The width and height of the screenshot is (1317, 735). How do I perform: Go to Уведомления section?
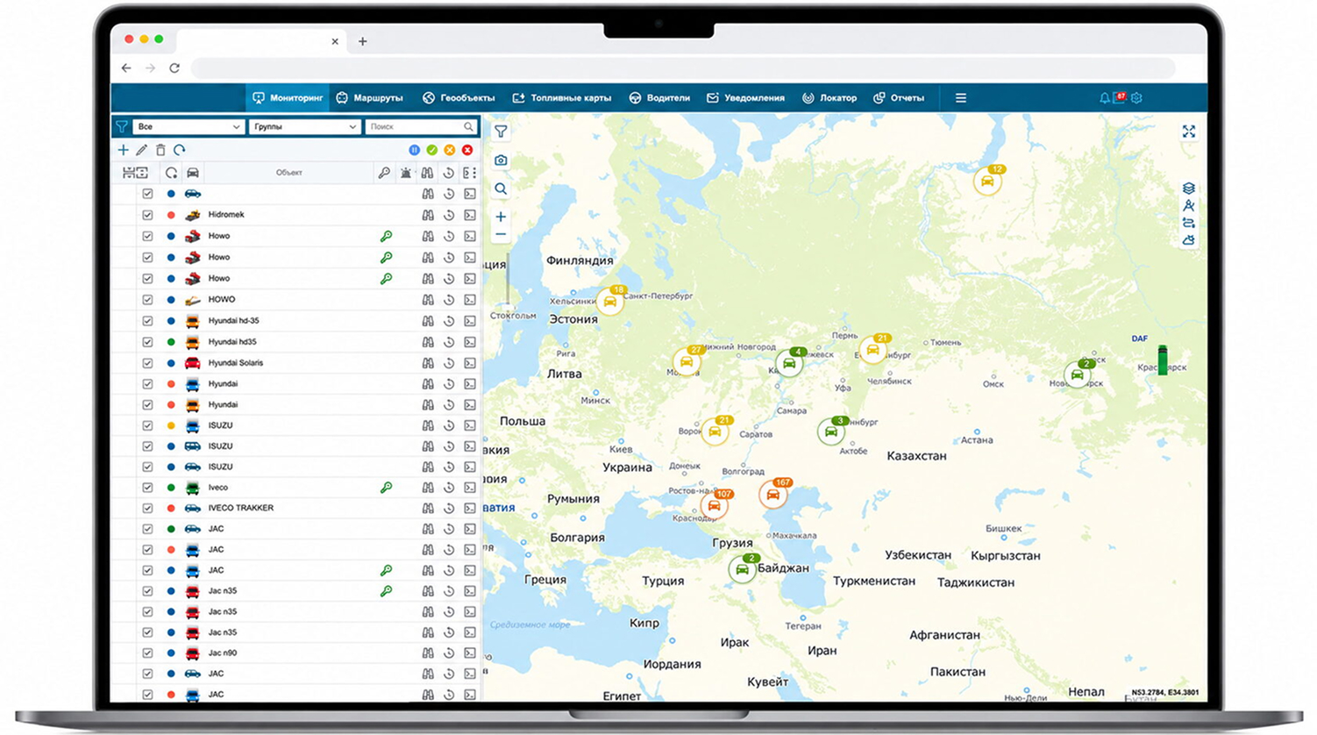pos(745,98)
